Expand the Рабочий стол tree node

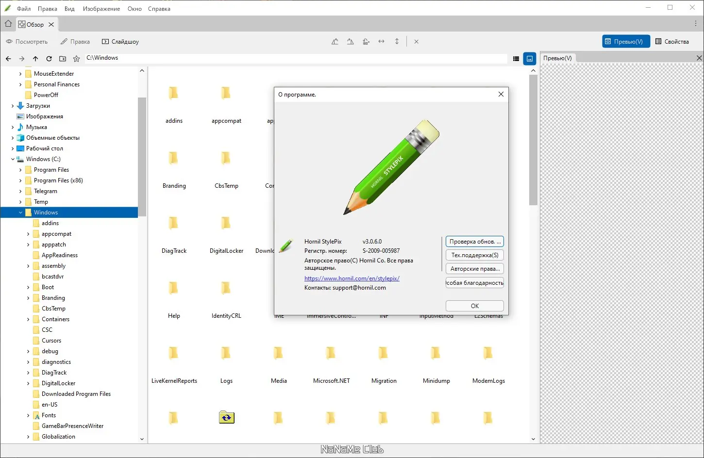coord(13,148)
